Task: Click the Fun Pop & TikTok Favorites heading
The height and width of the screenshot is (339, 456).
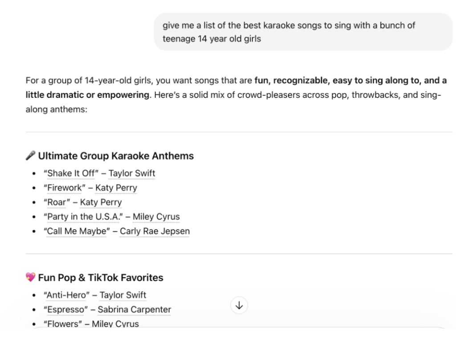Action: click(101, 278)
